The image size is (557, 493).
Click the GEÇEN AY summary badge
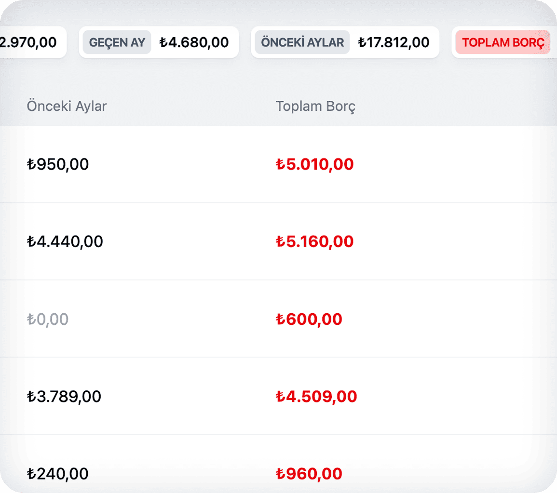pyautogui.click(x=117, y=42)
